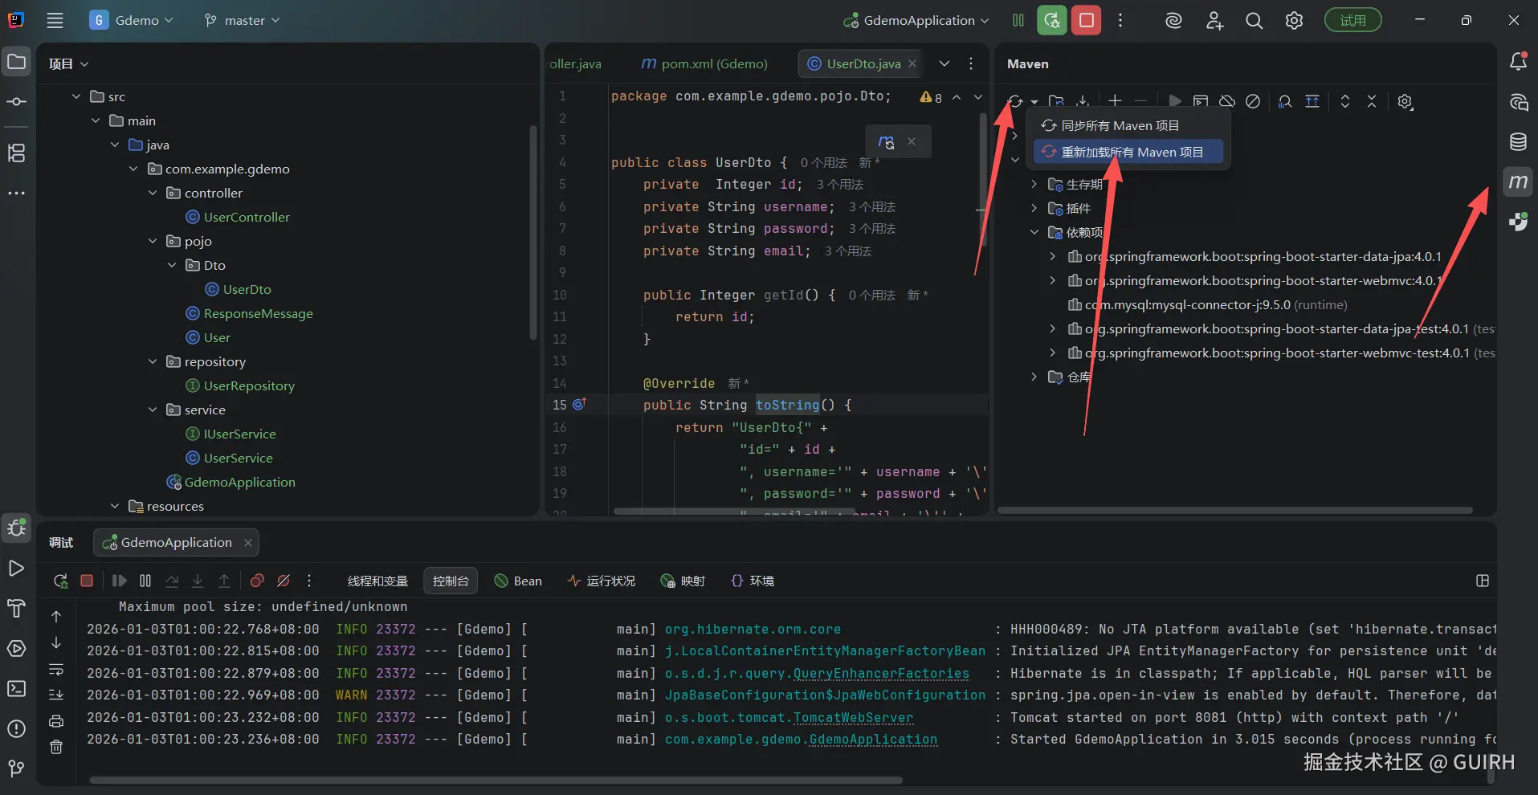This screenshot has width=1538, height=795.
Task: Switch to the 环境 tab
Action: tap(753, 581)
